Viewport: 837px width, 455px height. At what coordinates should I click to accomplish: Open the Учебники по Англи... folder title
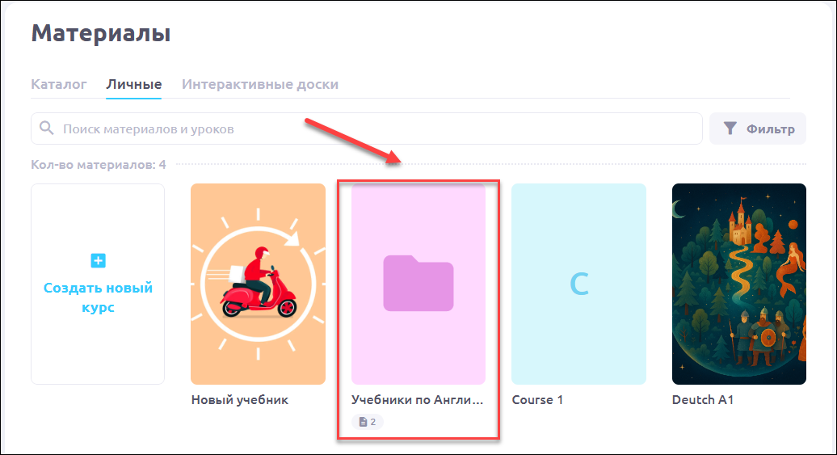[417, 400]
